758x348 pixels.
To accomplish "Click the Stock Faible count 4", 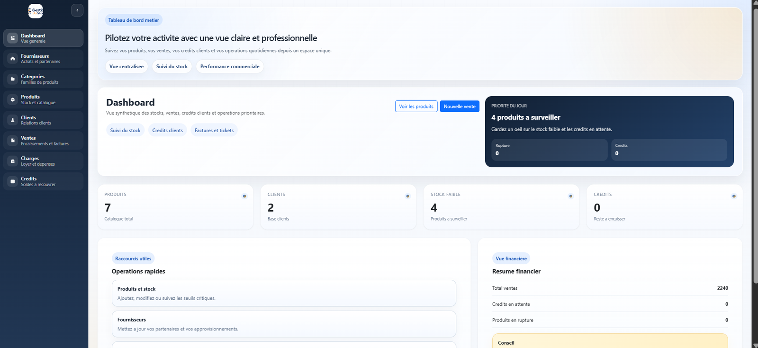I will [434, 207].
